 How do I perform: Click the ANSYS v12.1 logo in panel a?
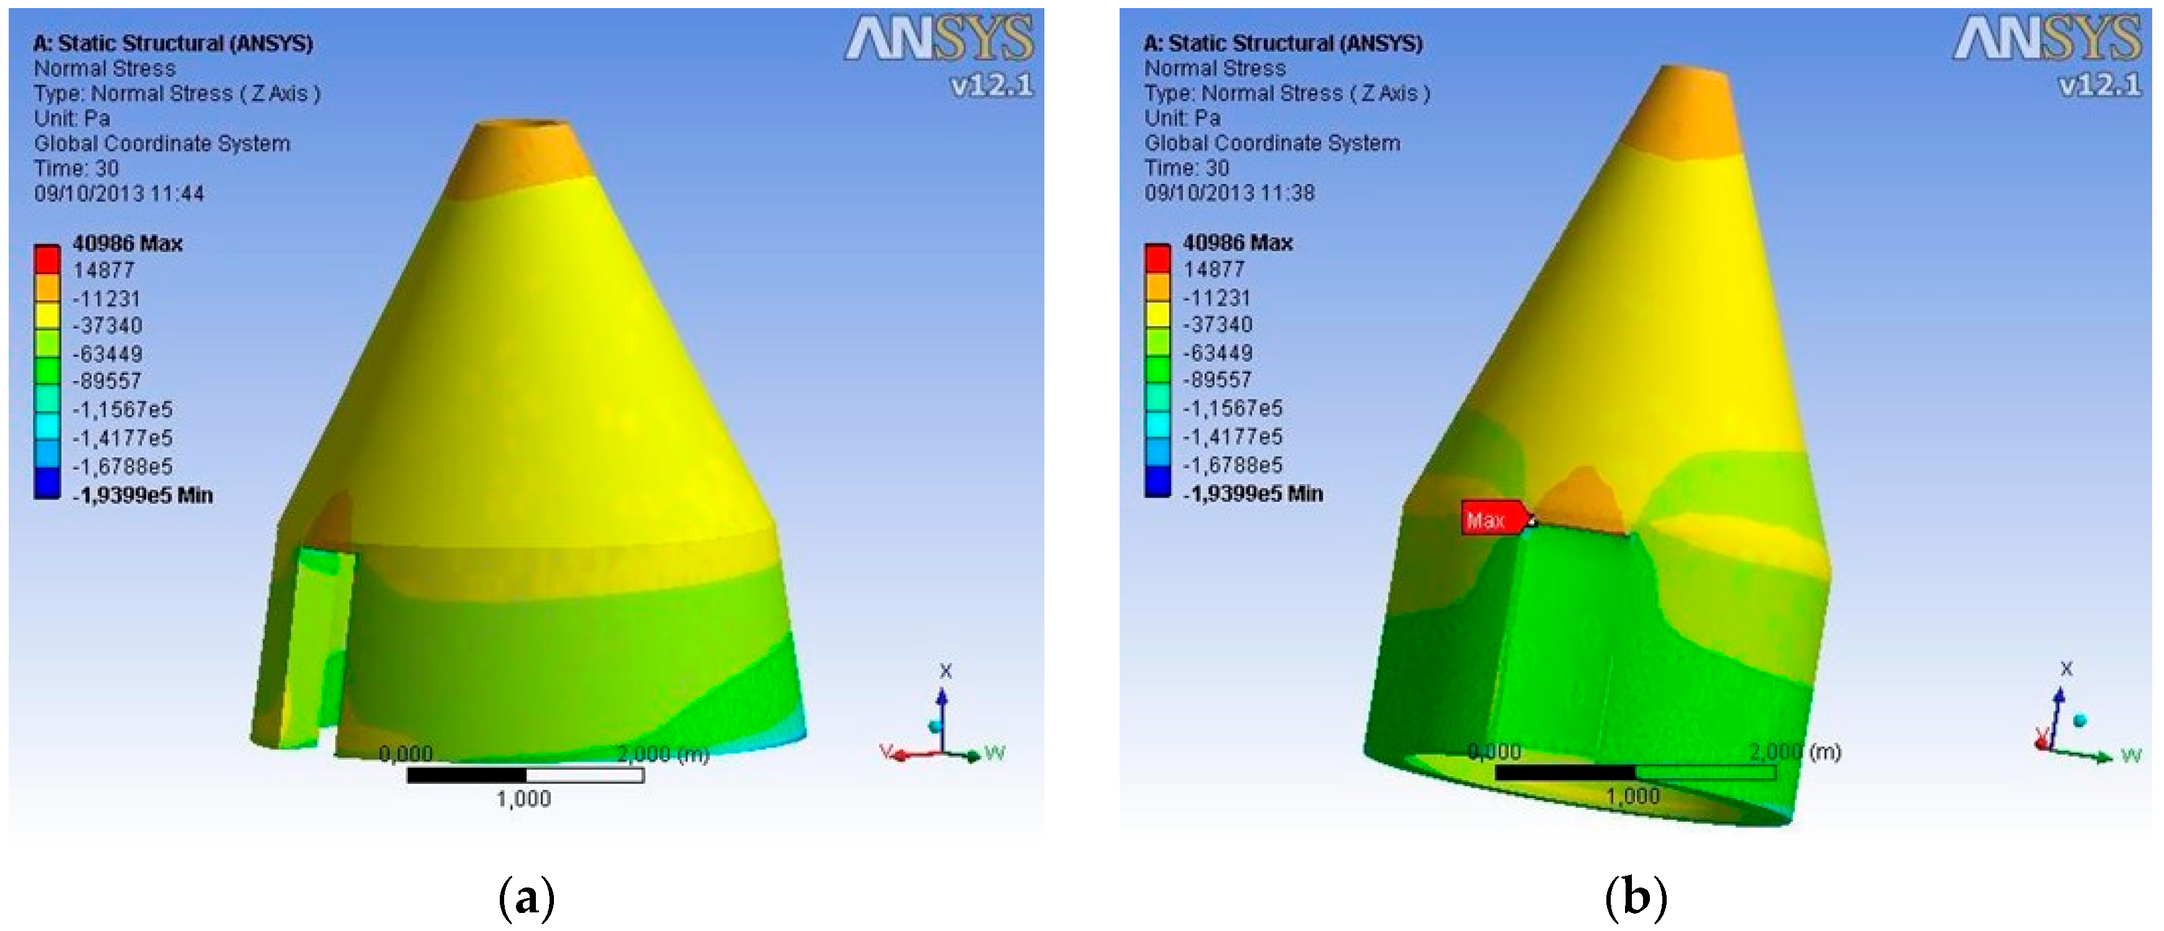coord(939,57)
